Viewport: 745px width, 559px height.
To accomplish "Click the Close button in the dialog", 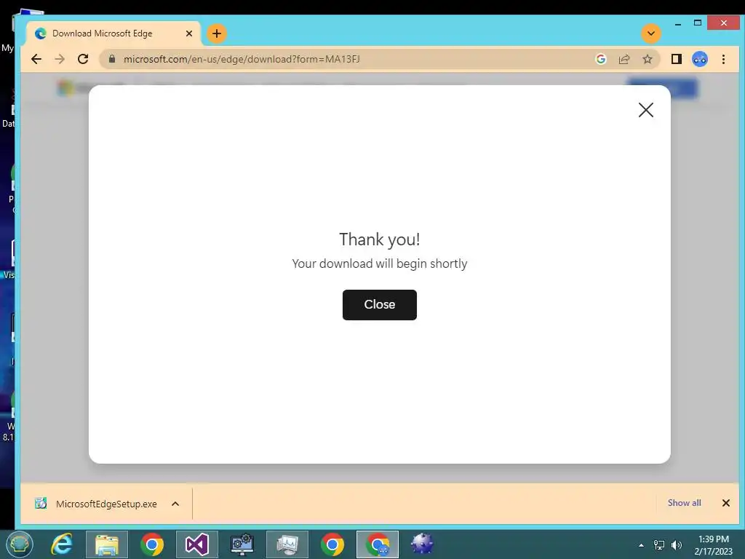I will tap(379, 305).
